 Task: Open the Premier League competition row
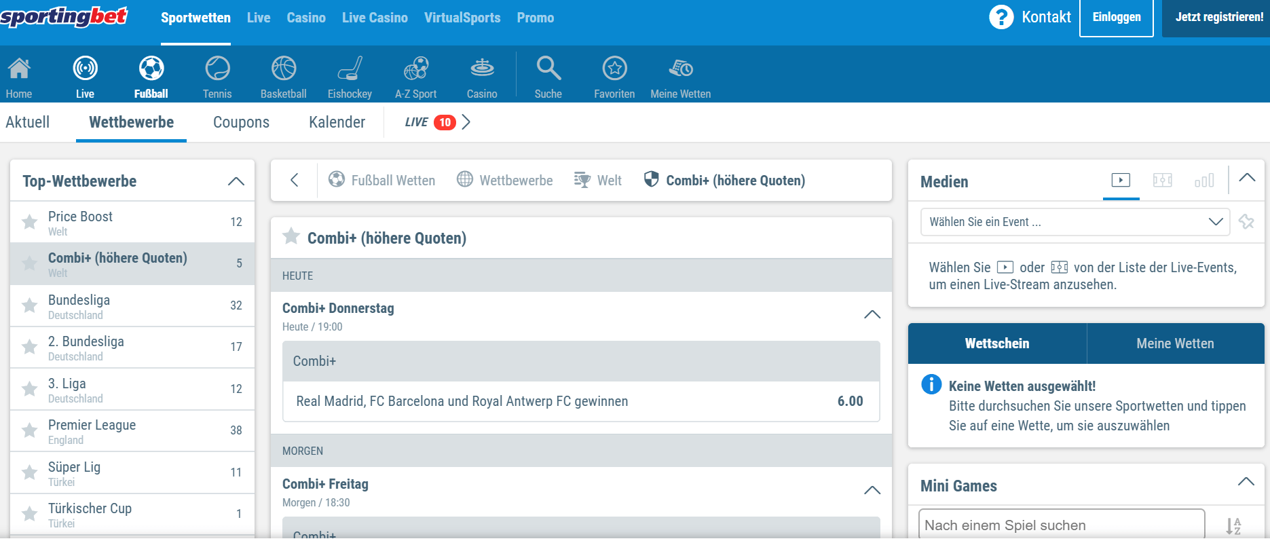pos(132,430)
